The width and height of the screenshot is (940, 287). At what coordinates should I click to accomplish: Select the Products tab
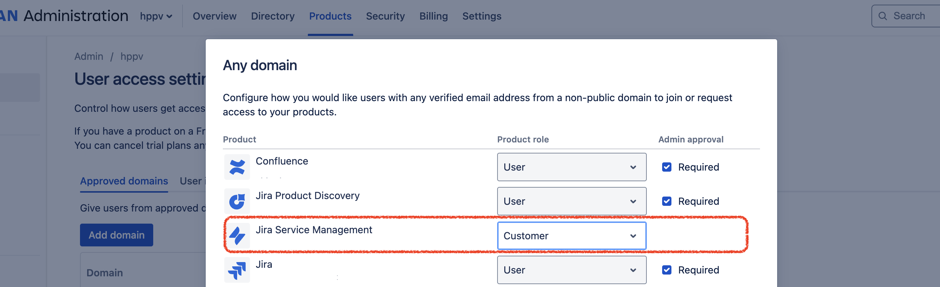coord(330,16)
